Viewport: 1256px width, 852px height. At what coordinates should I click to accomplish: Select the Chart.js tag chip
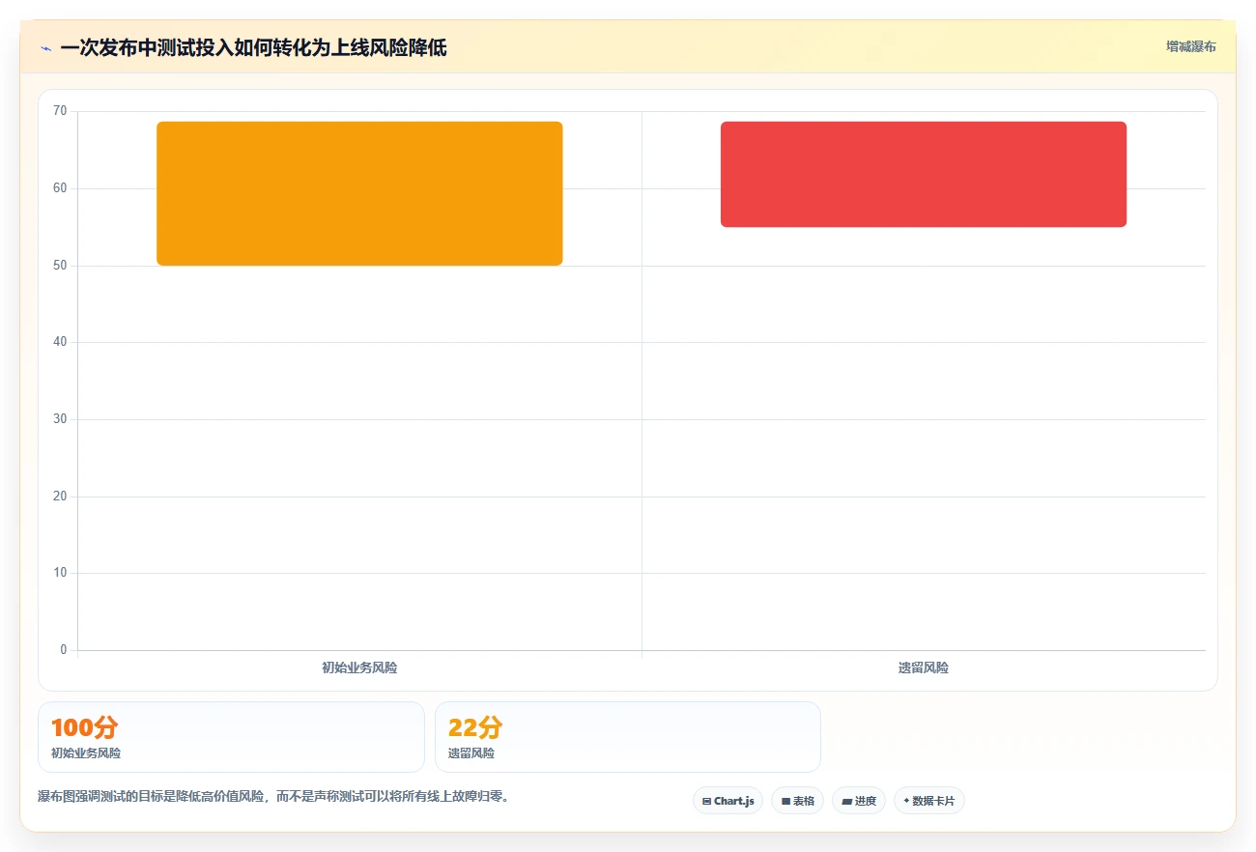coord(728,801)
